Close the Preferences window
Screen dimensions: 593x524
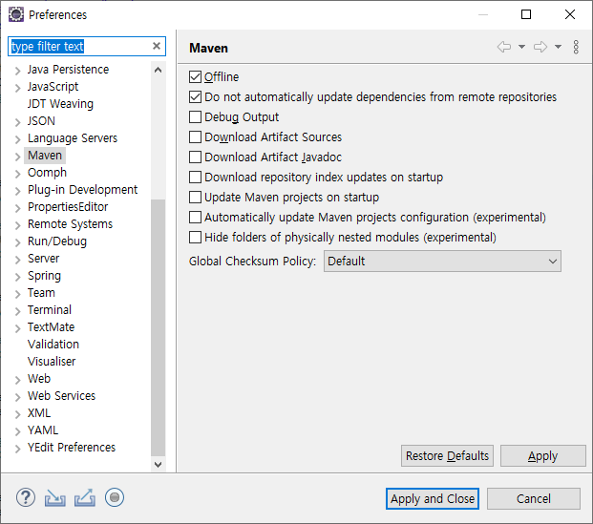click(x=569, y=14)
